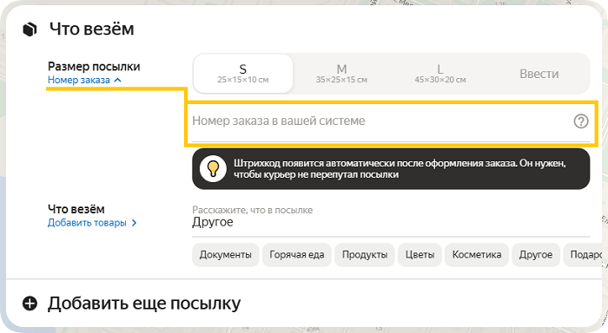608x333 pixels.
Task: Click the lightbulb hint icon
Action: 213,169
